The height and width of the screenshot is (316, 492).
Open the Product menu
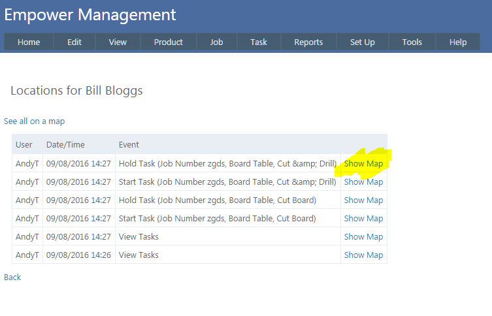[168, 42]
